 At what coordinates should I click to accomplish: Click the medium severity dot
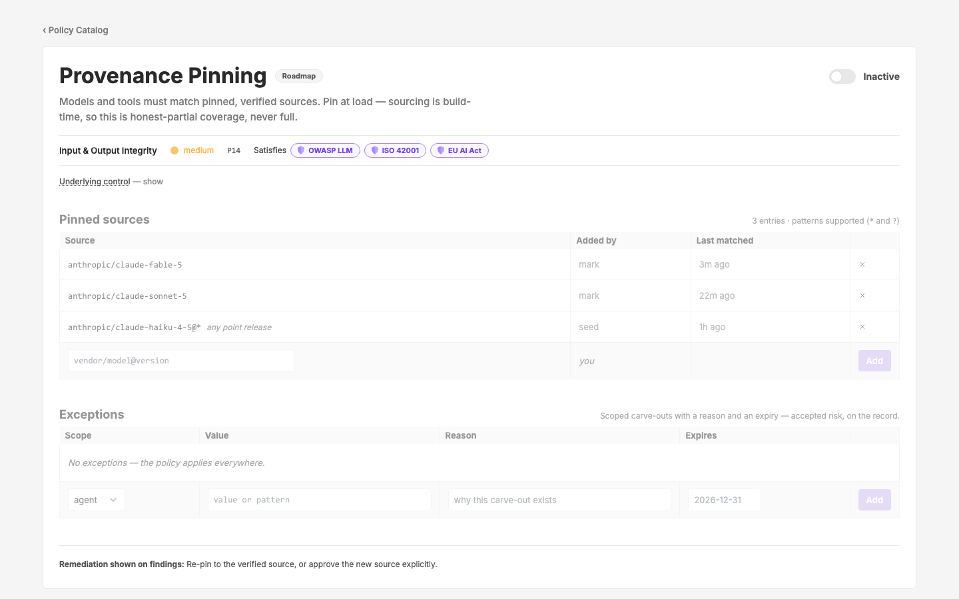pyautogui.click(x=174, y=150)
